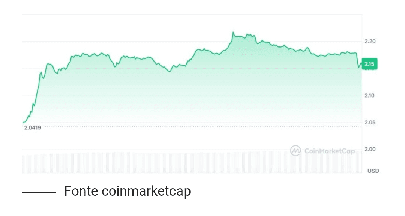Click the mid-chart dip in the price line
The image size is (405, 216).
[169, 71]
